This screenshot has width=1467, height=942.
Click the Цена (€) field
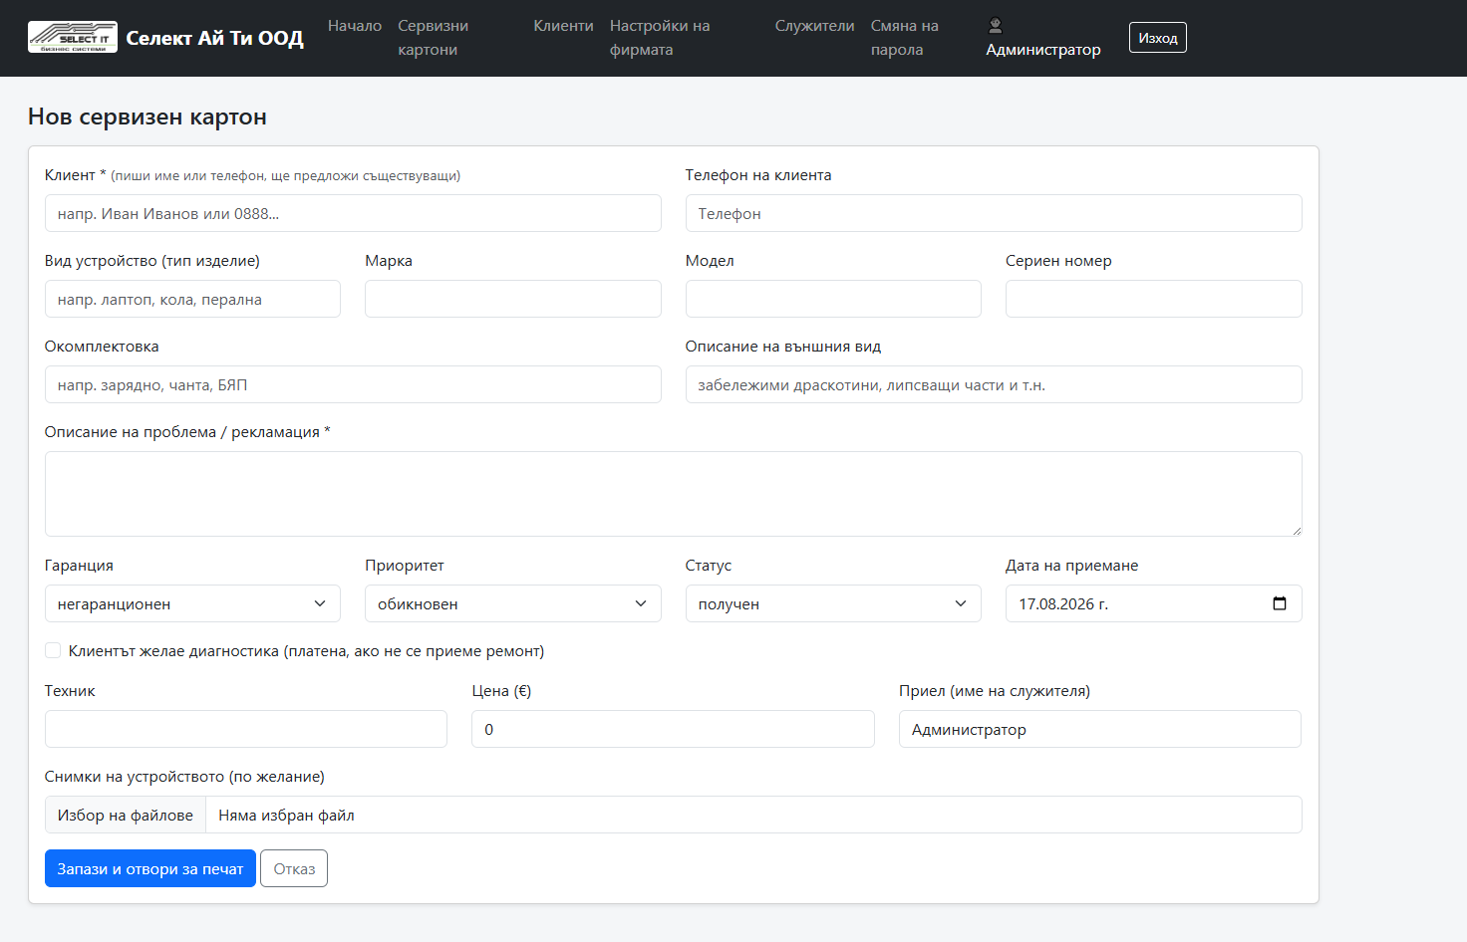click(673, 729)
